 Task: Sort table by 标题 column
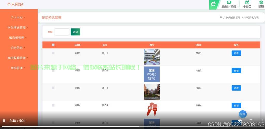[x=77, y=45]
